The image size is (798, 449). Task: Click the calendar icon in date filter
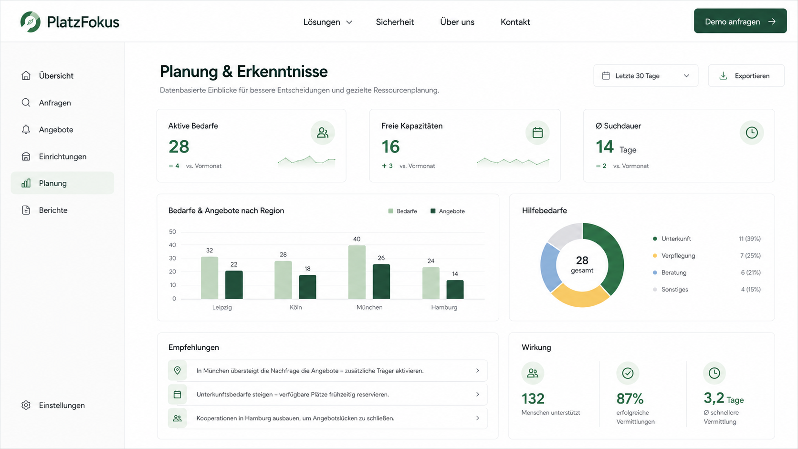click(x=606, y=76)
